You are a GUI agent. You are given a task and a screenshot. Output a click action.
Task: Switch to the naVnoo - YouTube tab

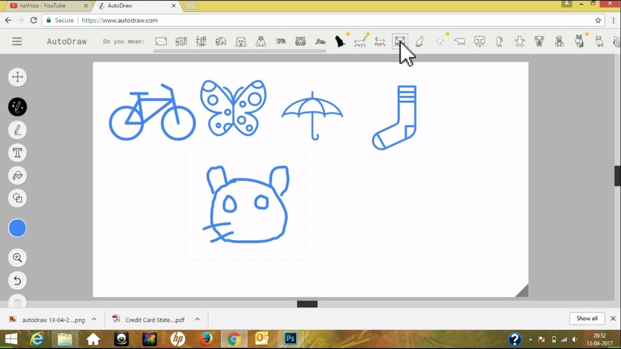45,6
